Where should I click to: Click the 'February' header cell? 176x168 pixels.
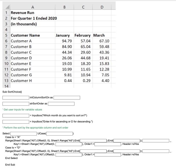83,35
